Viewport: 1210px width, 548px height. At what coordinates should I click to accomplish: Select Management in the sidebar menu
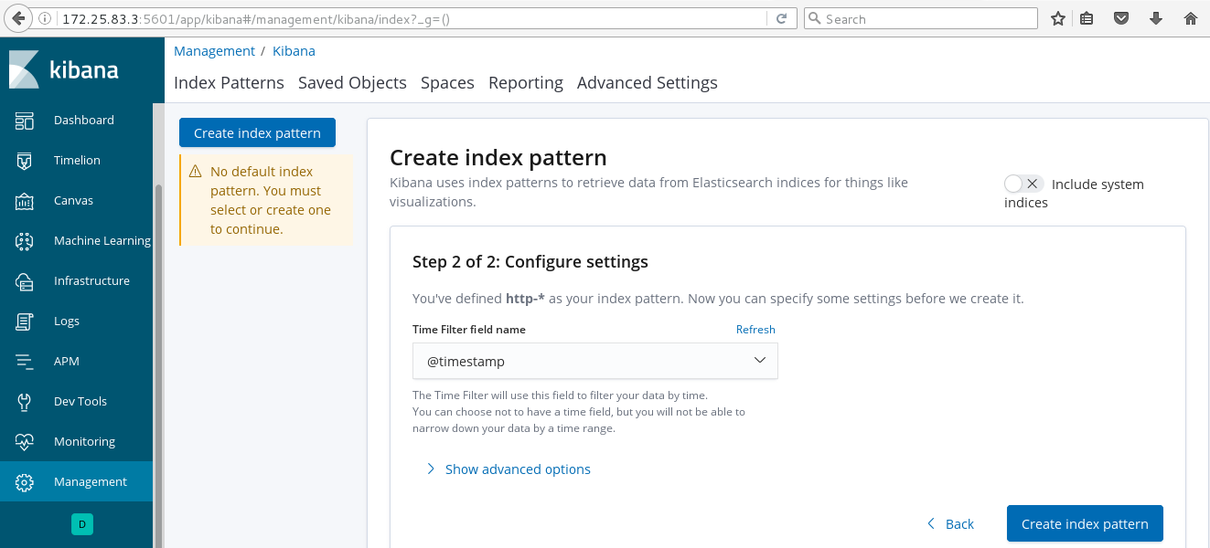[76, 482]
